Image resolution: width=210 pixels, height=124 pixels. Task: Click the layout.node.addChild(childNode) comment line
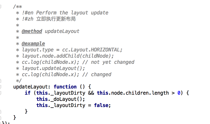pos(68,56)
